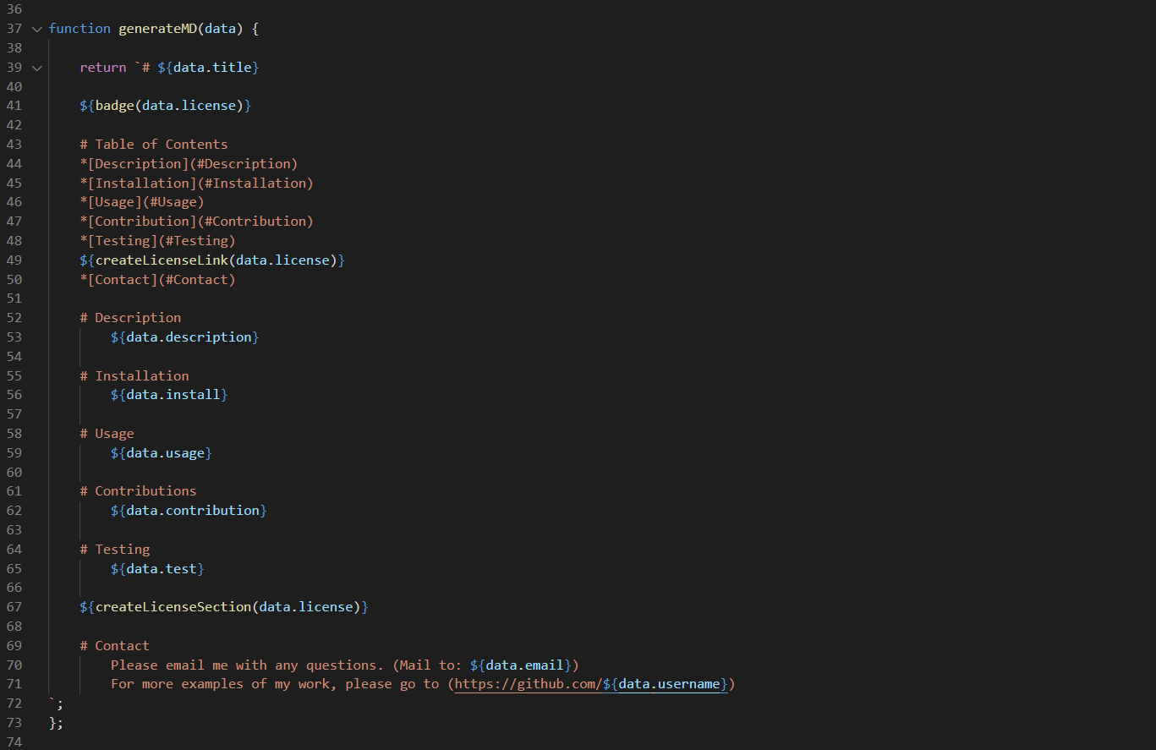The width and height of the screenshot is (1156, 750).
Task: Click the '# Table of Contents' heading
Action: pyautogui.click(x=154, y=145)
